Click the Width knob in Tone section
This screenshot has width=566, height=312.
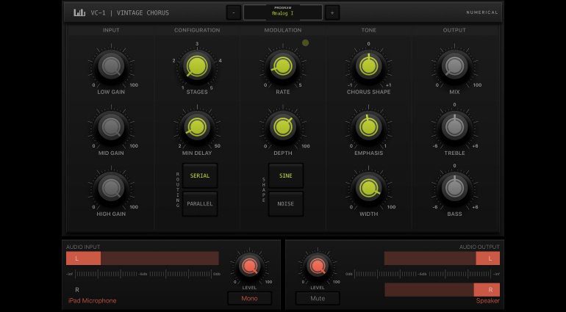pos(369,188)
